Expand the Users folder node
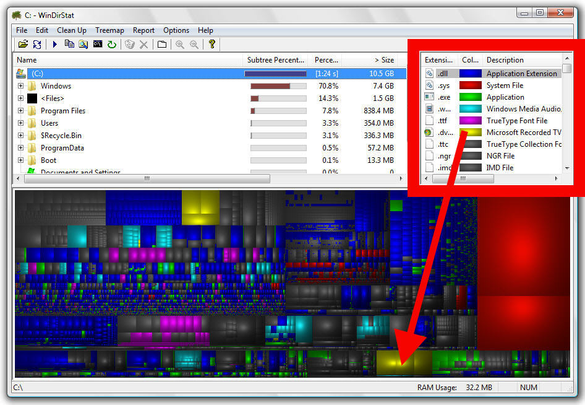This screenshot has height=405, width=585. click(x=21, y=123)
